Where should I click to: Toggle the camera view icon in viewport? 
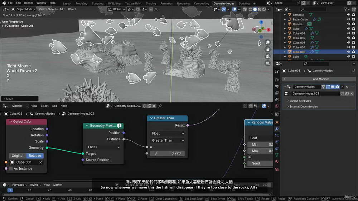[x=267, y=56]
